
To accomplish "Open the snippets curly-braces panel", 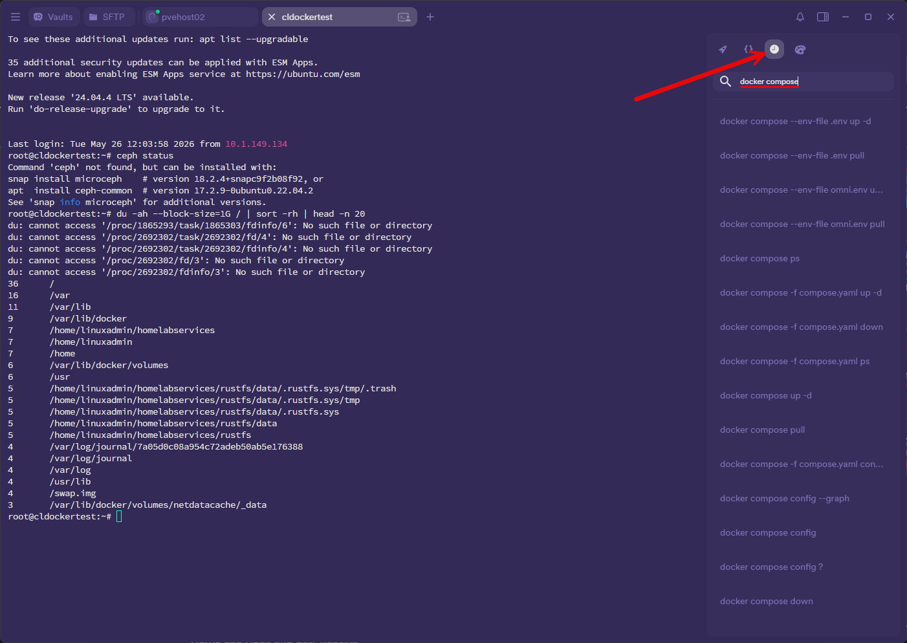I will (749, 49).
